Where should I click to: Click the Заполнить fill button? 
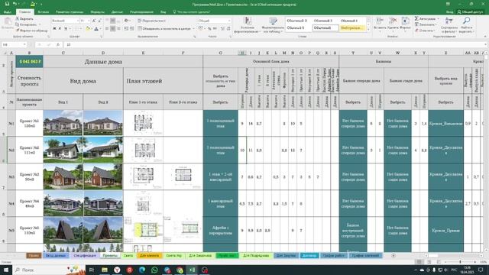tap(425, 24)
